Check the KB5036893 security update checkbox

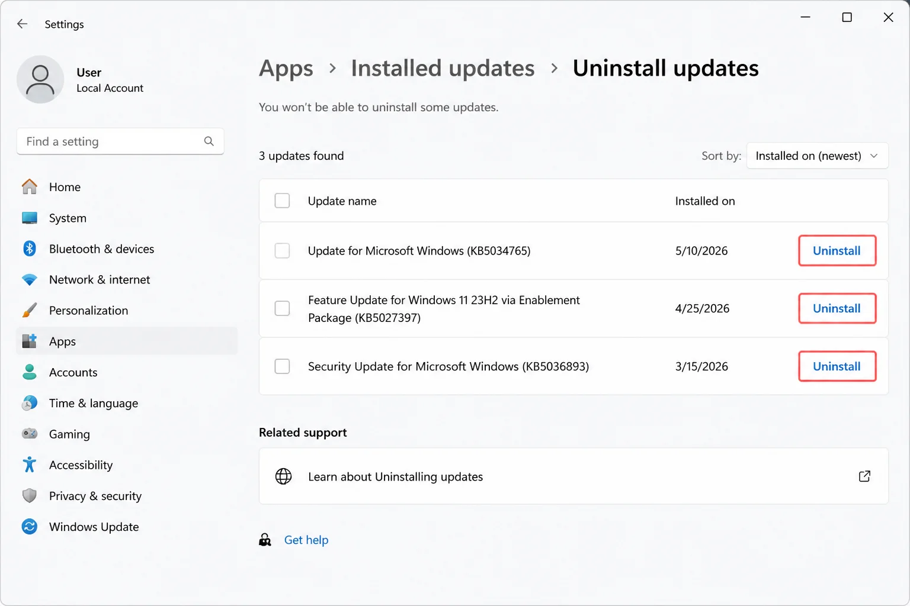(283, 366)
